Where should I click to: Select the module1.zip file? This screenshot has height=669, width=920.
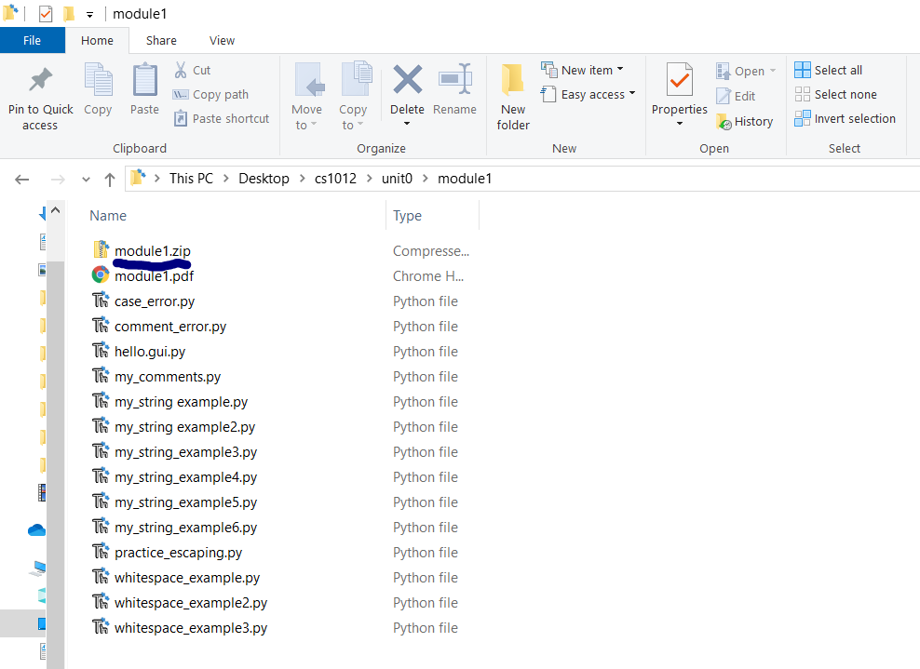point(152,251)
